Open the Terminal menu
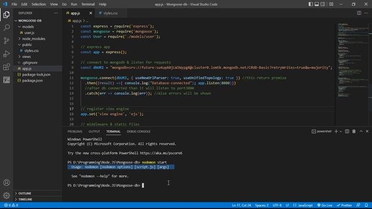Image resolution: width=372 pixels, height=209 pixels. (x=88, y=4)
